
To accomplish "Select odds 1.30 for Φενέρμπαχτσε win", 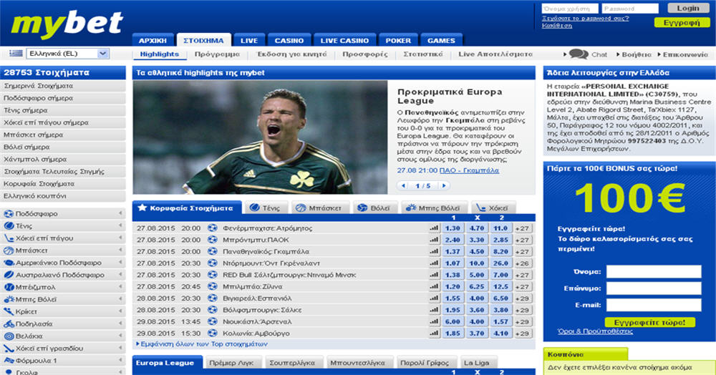I will point(453,228).
